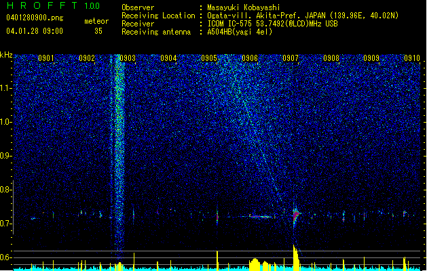
Task: Click the Observer label
Action: pyautogui.click(x=138, y=7)
